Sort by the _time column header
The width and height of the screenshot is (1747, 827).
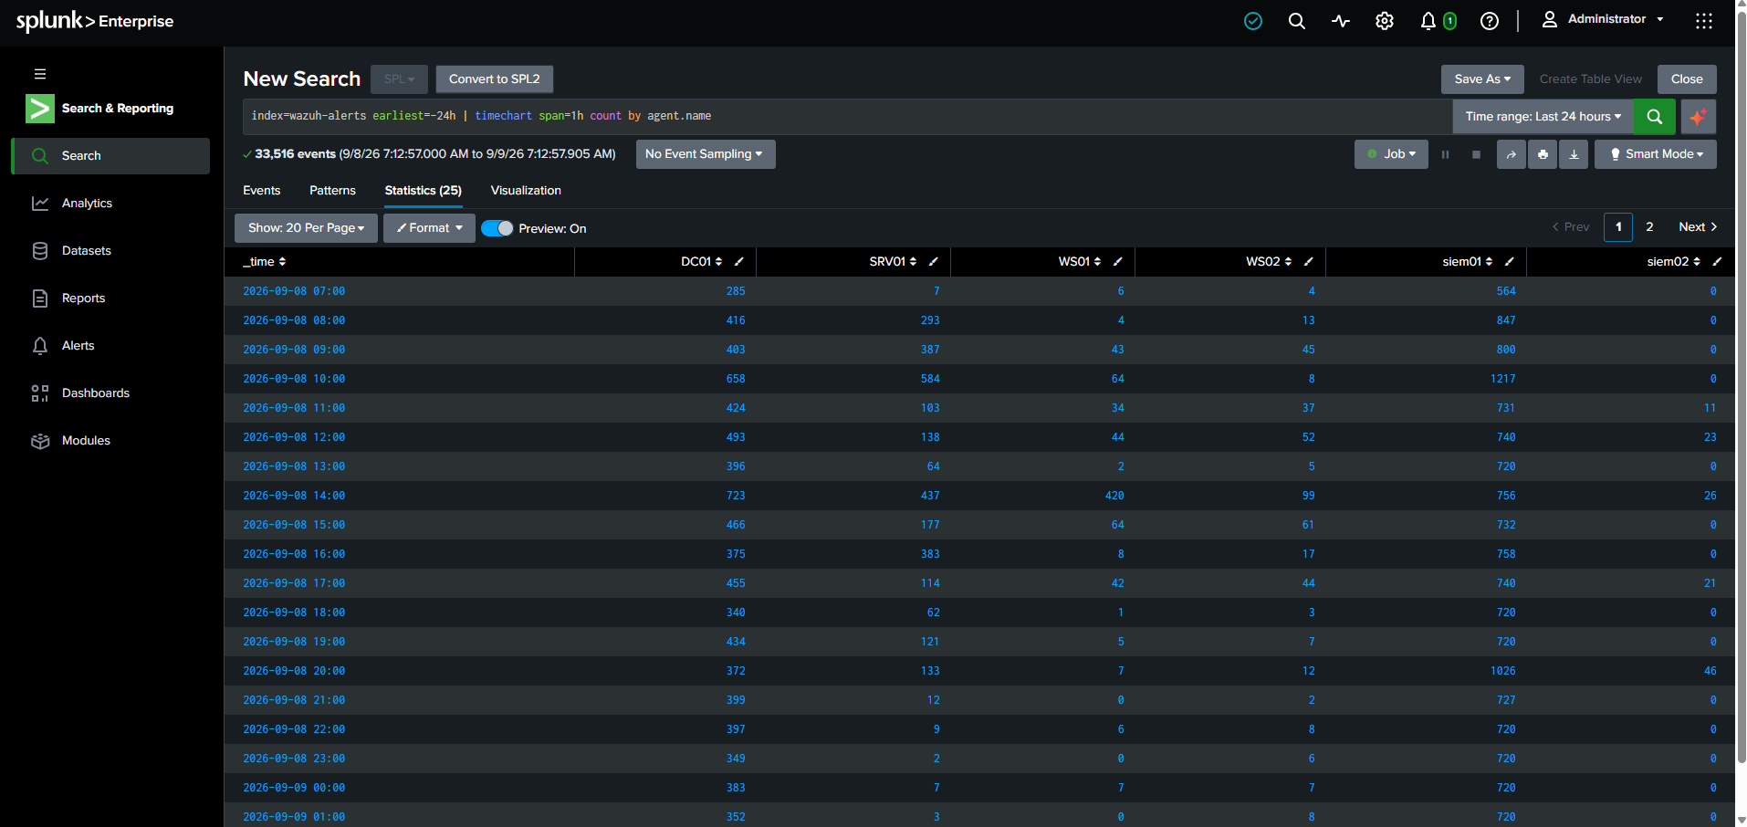pyautogui.click(x=265, y=262)
